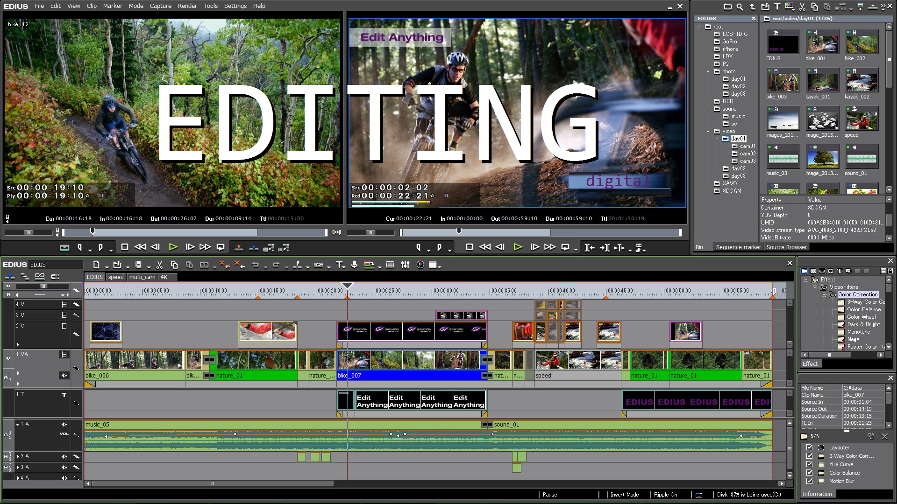Click the Cut scissors icon in timeline toolbar
Image resolution: width=897 pixels, height=504 pixels.
(159, 265)
